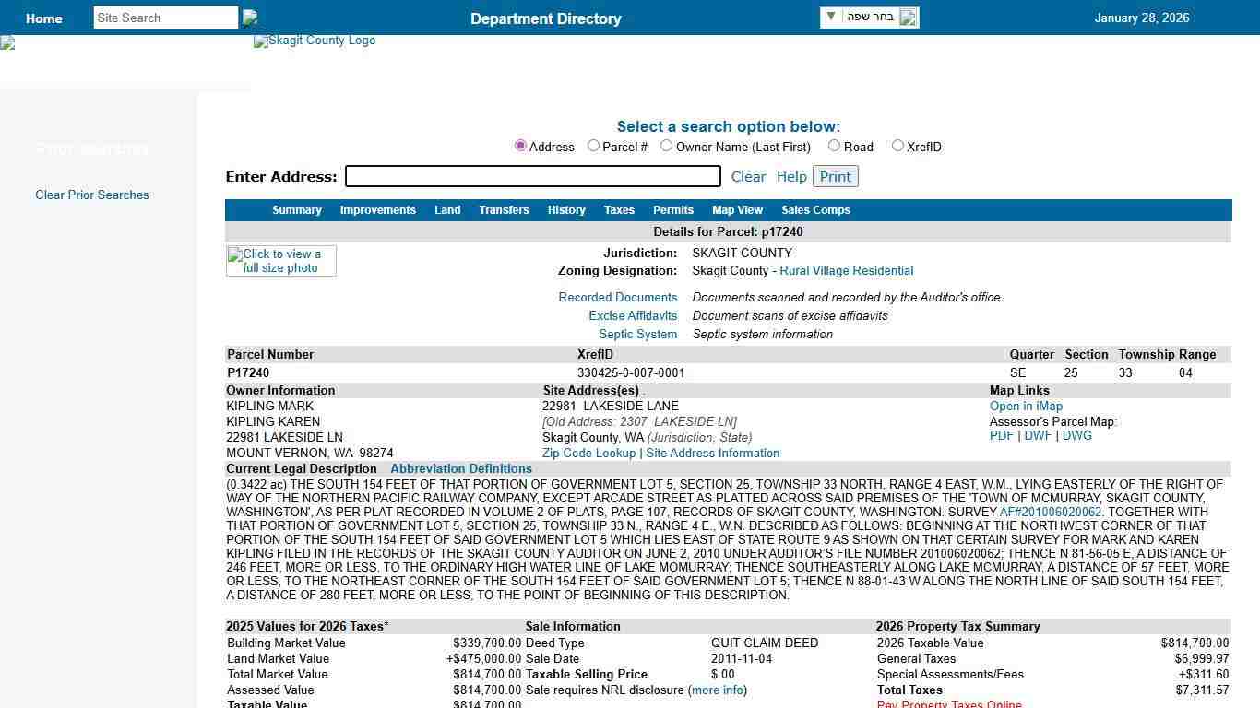Click Clear next to the address field
This screenshot has width=1260, height=708.
pyautogui.click(x=748, y=176)
